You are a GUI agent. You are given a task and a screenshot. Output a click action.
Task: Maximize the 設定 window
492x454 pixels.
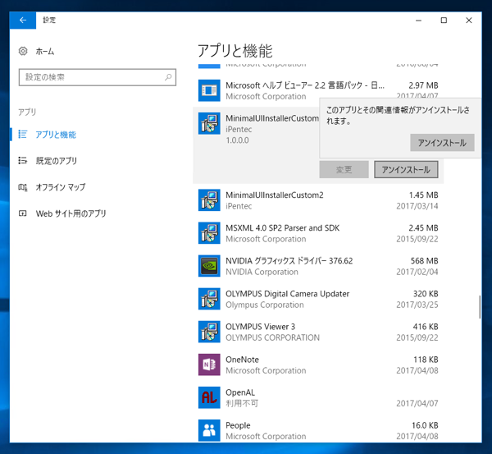(444, 21)
